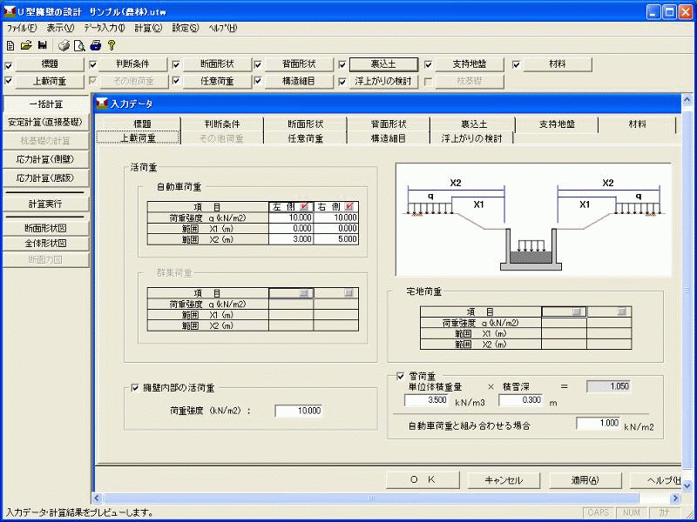697x522 pixels.
Task: Open a file with the folder toolbar icon
Action: click(25, 46)
